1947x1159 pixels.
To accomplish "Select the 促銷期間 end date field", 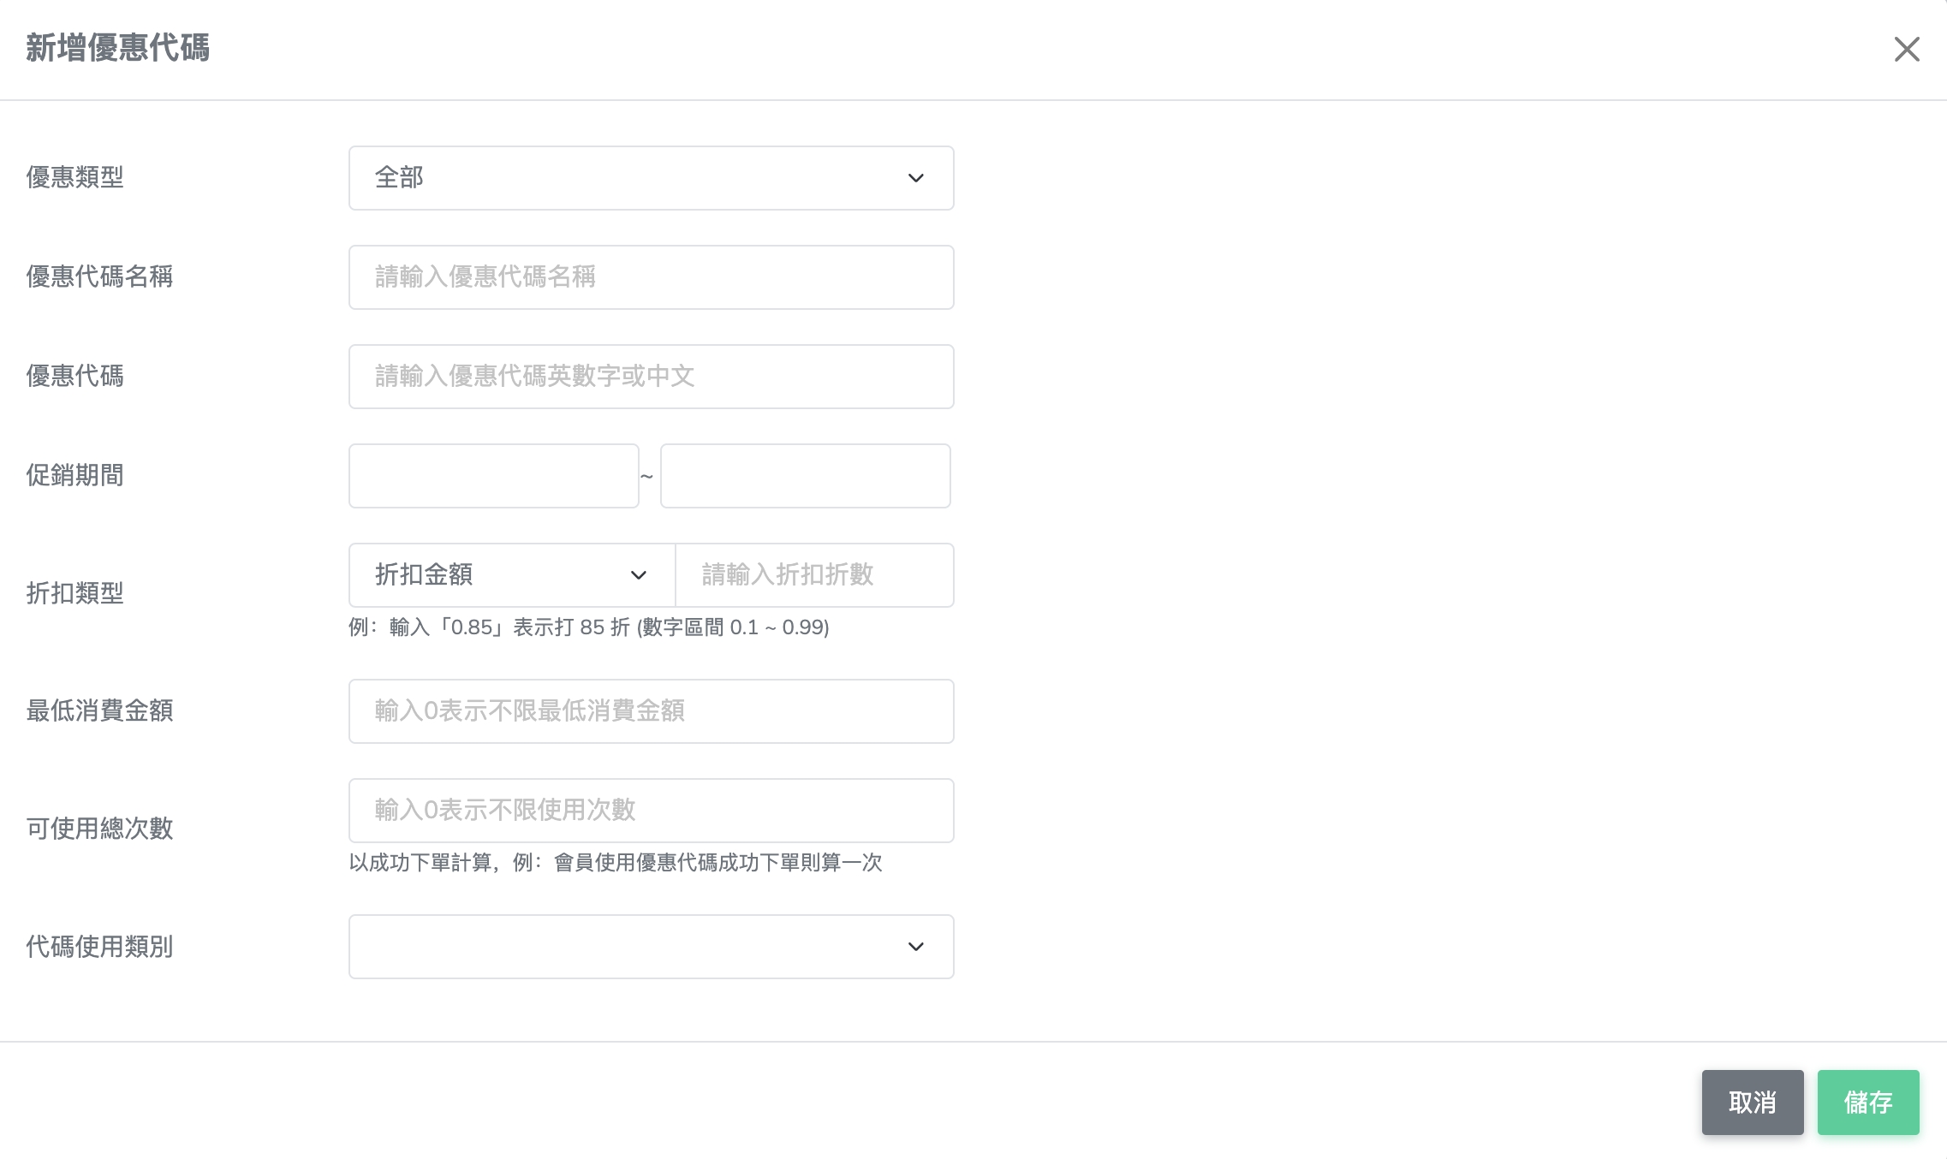I will click(805, 476).
